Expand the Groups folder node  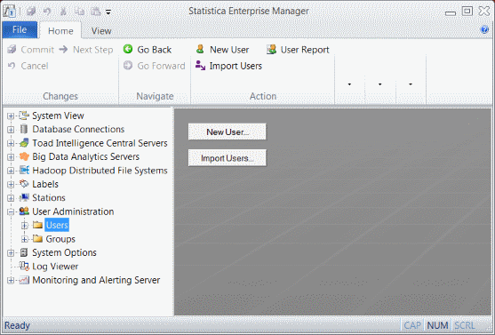25,239
